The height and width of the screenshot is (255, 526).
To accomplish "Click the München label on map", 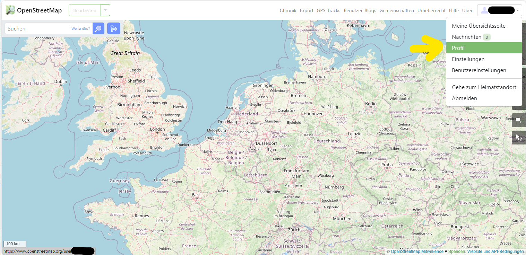I will click(342, 219).
